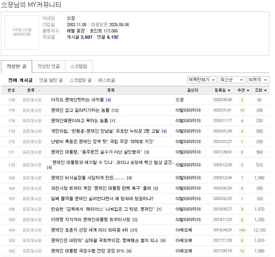Viewport: 275px width, 257px height.
Task: Click 유머게시판 category in row 169
Action: coord(32,178)
